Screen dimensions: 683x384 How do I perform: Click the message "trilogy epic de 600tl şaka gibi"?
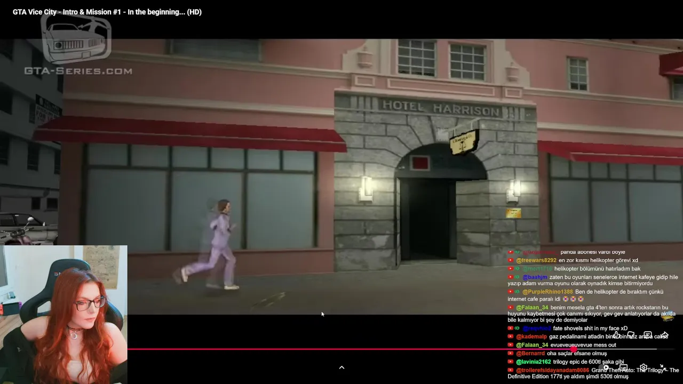click(x=589, y=362)
